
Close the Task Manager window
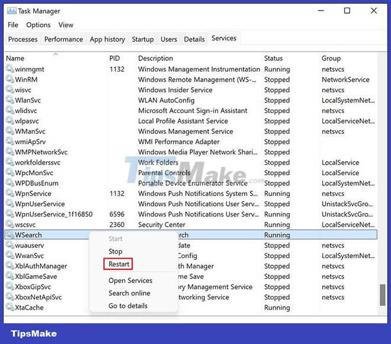[374, 11]
